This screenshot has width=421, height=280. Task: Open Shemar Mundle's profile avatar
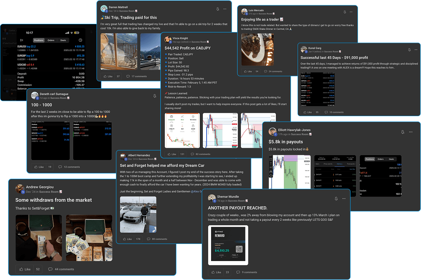pos(212,198)
